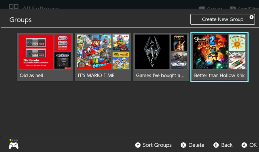The image size is (259, 152).
Task: Select the Games I've bought a... group label
Action: 160,75
